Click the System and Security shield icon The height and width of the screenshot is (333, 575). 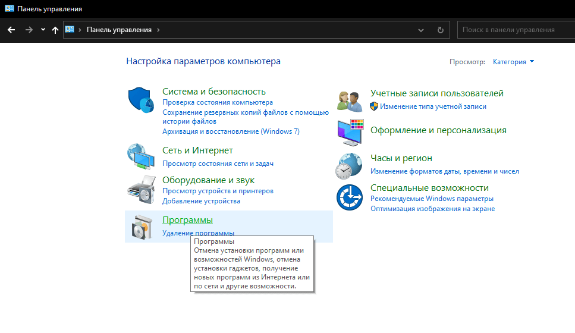coord(141,100)
